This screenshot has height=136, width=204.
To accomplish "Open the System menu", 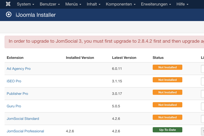I will [26, 4].
